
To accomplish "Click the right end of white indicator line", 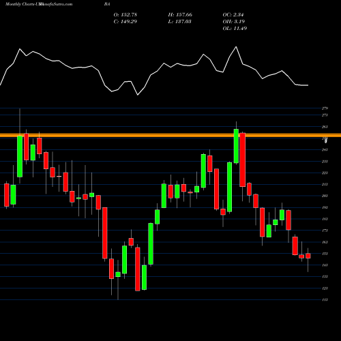I will (308, 85).
